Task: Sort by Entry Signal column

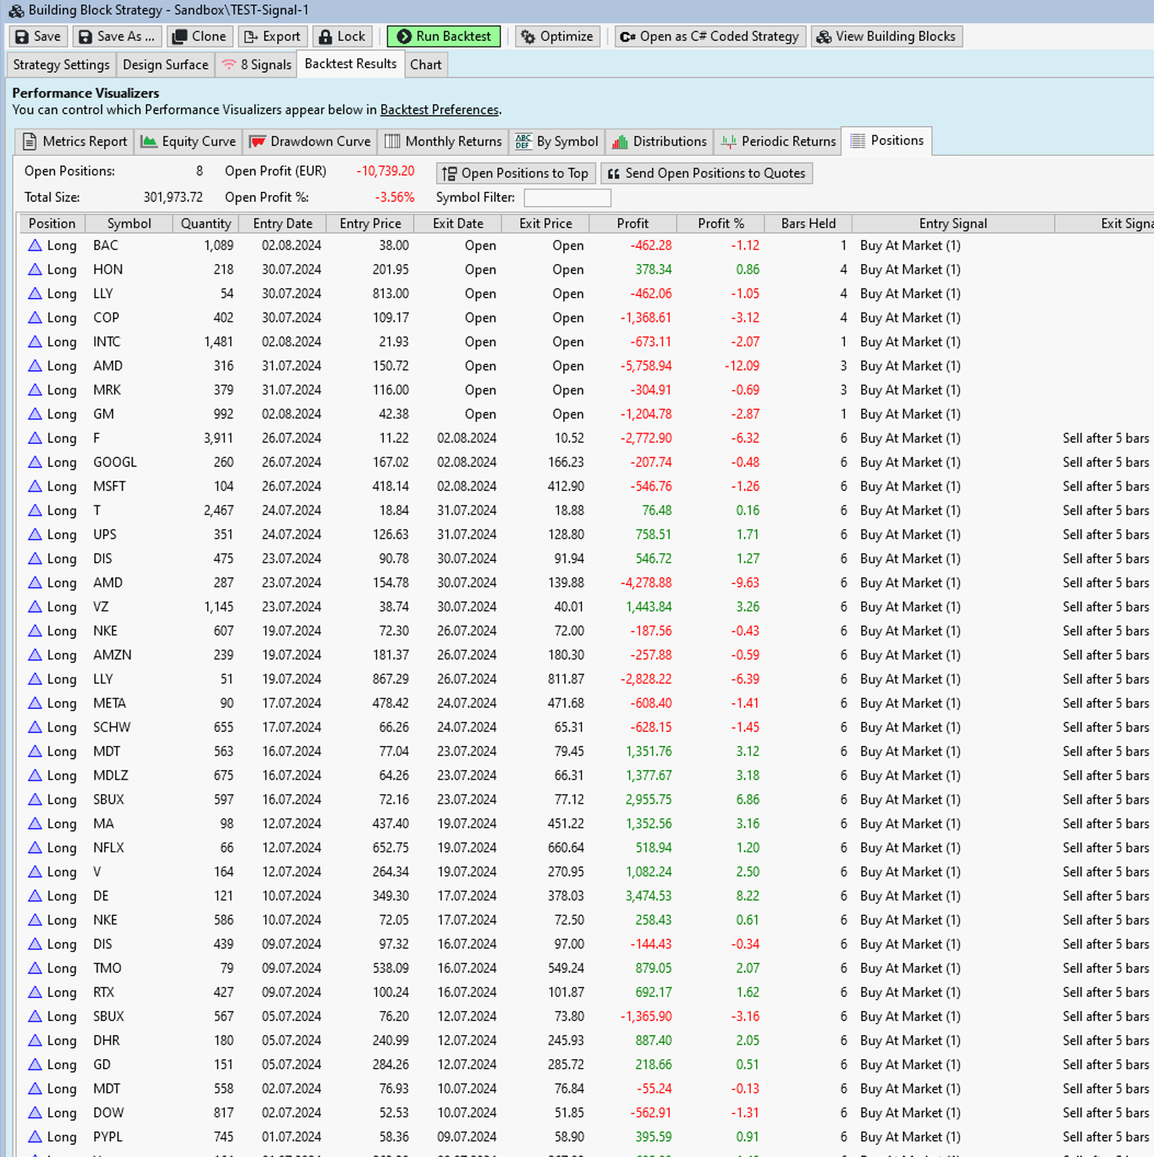Action: click(953, 224)
